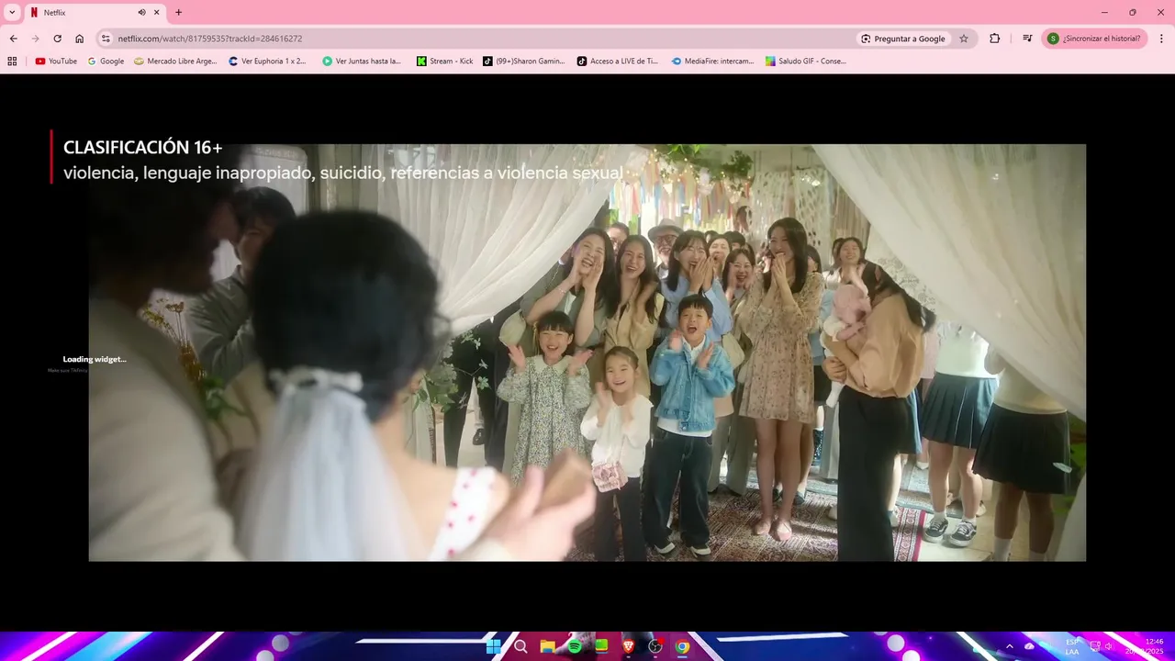Open Acceso a LIVE de Ti... bookmark
The height and width of the screenshot is (661, 1175).
pos(618,62)
